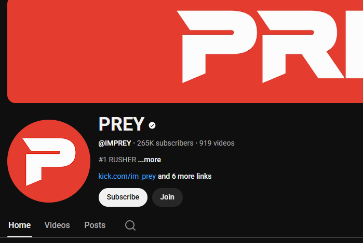The height and width of the screenshot is (243, 363).
Task: Expand description with ...more
Action: [x=150, y=160]
